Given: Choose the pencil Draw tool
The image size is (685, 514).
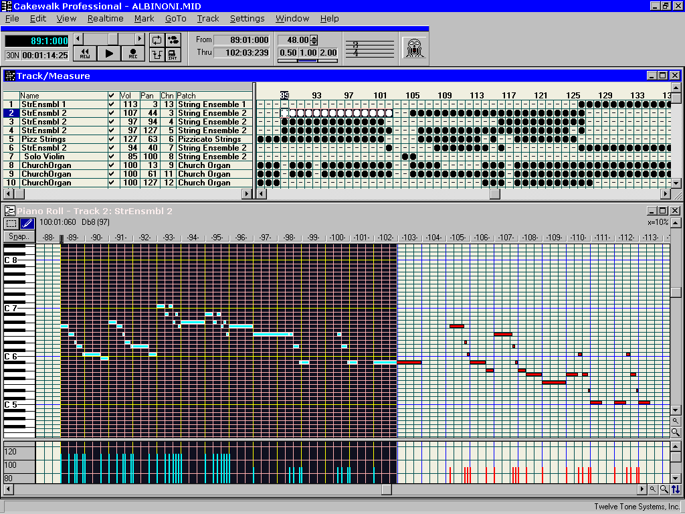Looking at the screenshot, I should (27, 224).
